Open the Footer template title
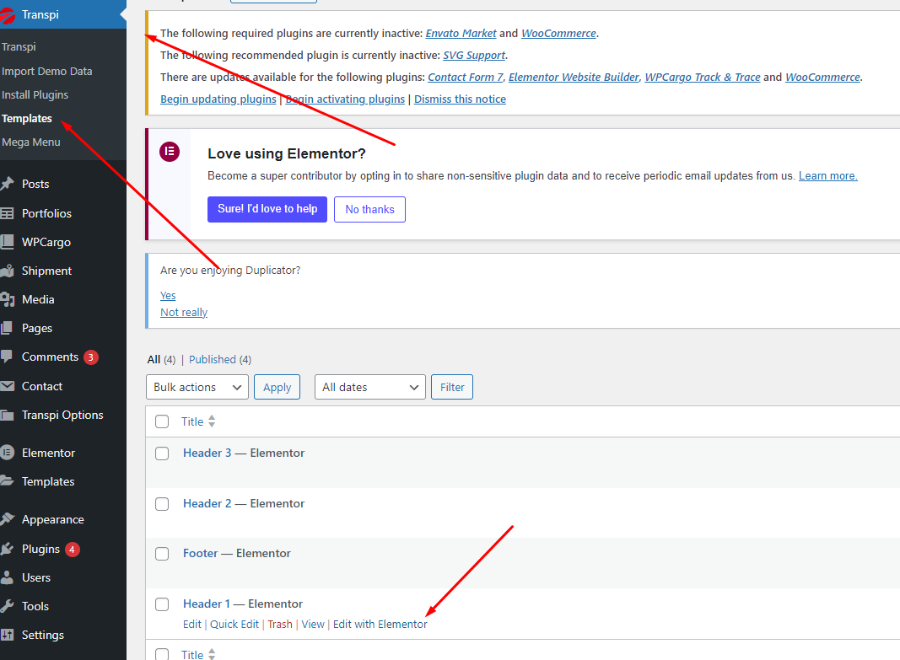 click(x=200, y=553)
